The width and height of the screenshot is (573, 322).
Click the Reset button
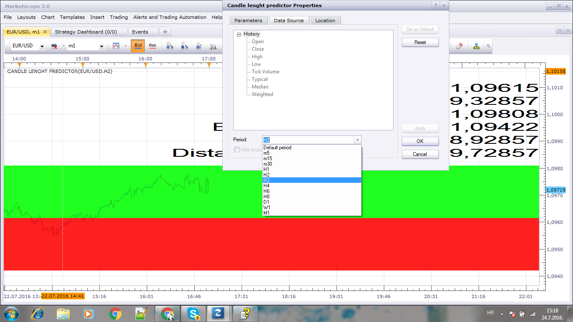(420, 42)
